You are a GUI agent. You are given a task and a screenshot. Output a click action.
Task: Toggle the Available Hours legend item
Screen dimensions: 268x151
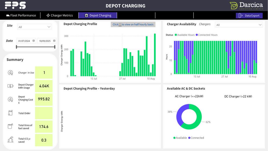click(x=185, y=35)
